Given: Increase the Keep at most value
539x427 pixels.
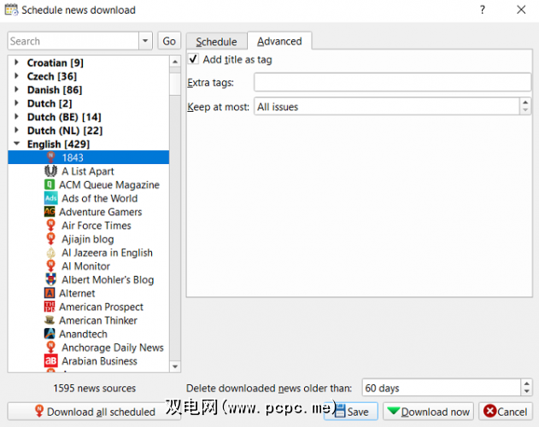Looking at the screenshot, I should coord(525,102).
